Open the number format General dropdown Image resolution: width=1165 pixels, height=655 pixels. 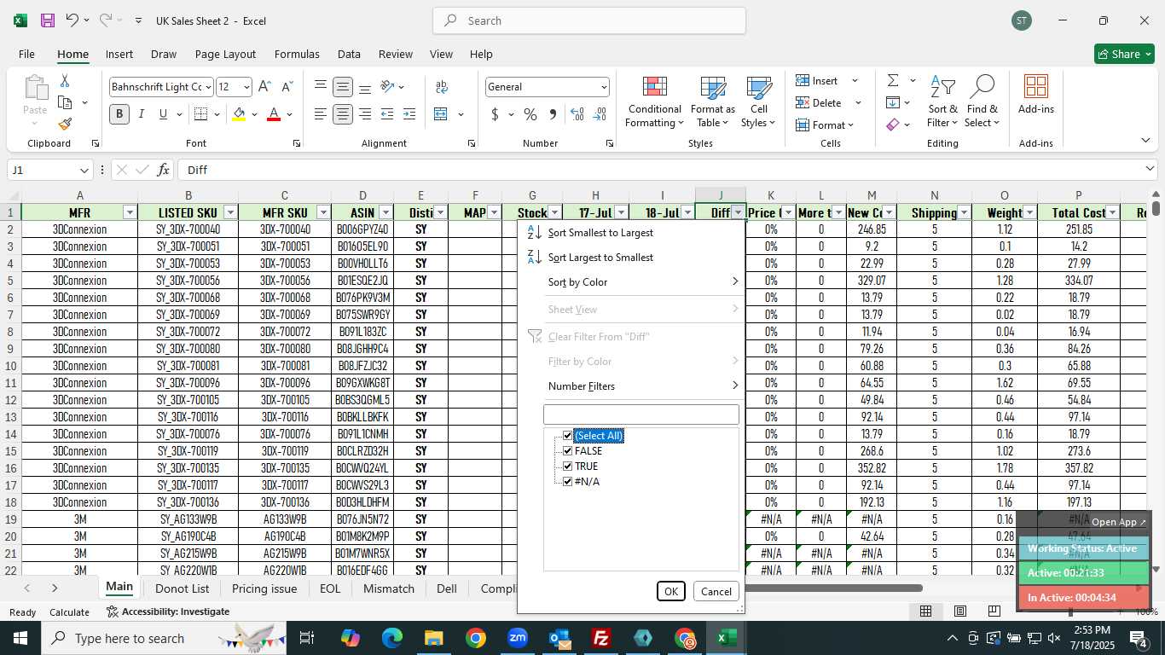point(604,87)
